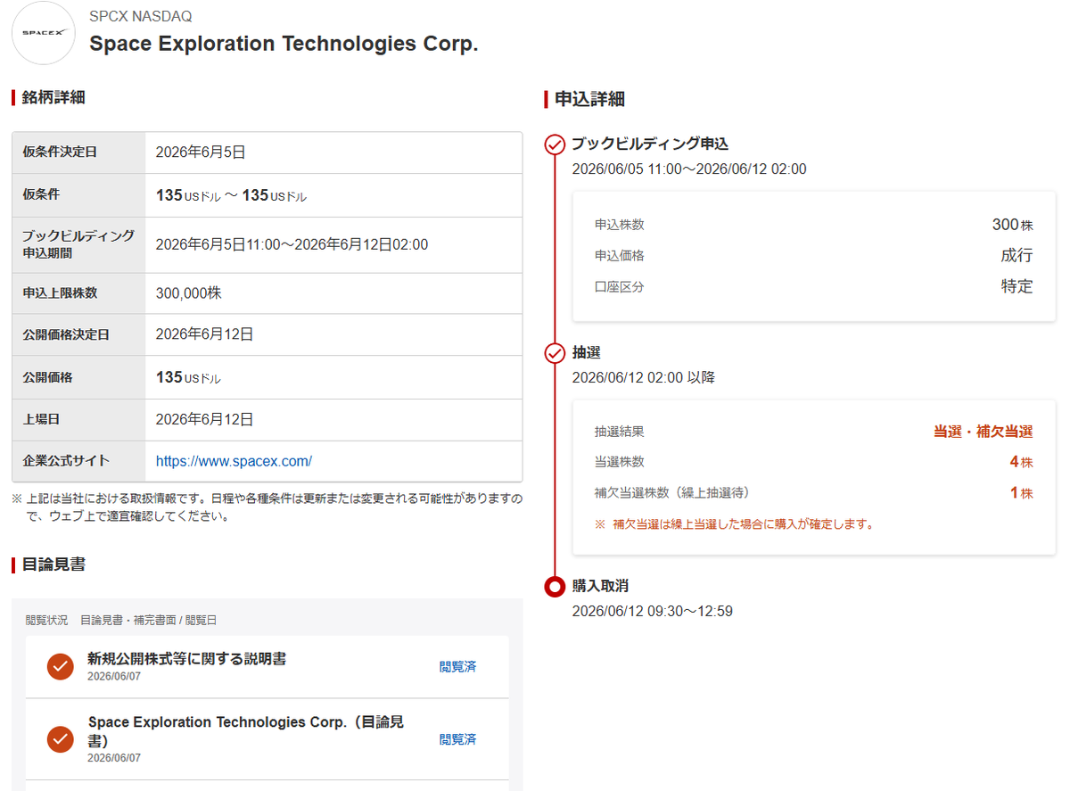The width and height of the screenshot is (1070, 791).
Task: Click the ブックビルディング申込期間 label cell
Action: pos(78,244)
